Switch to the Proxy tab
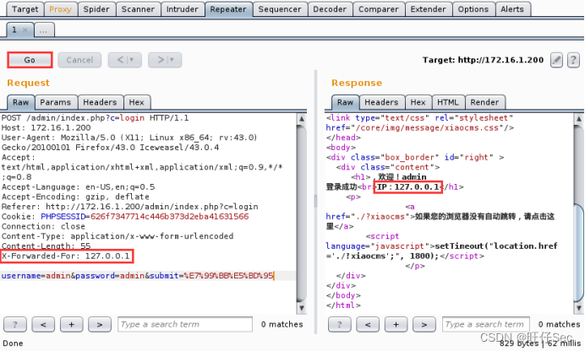This screenshot has width=585, height=351. click(60, 9)
